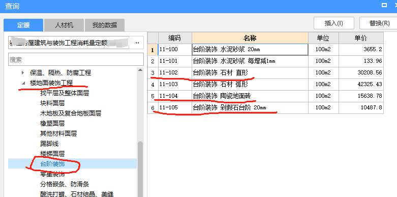
Task: Click price cell 30208.56
Action: tap(361, 72)
